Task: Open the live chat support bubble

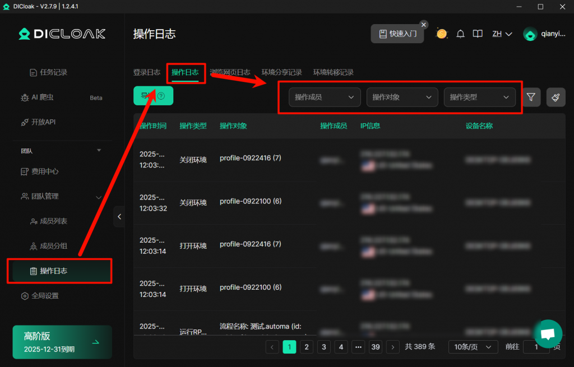Action: pyautogui.click(x=548, y=334)
